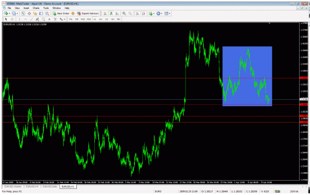The image size is (310, 195).
Task: Switch to bar chart display
Action: pos(105,13)
